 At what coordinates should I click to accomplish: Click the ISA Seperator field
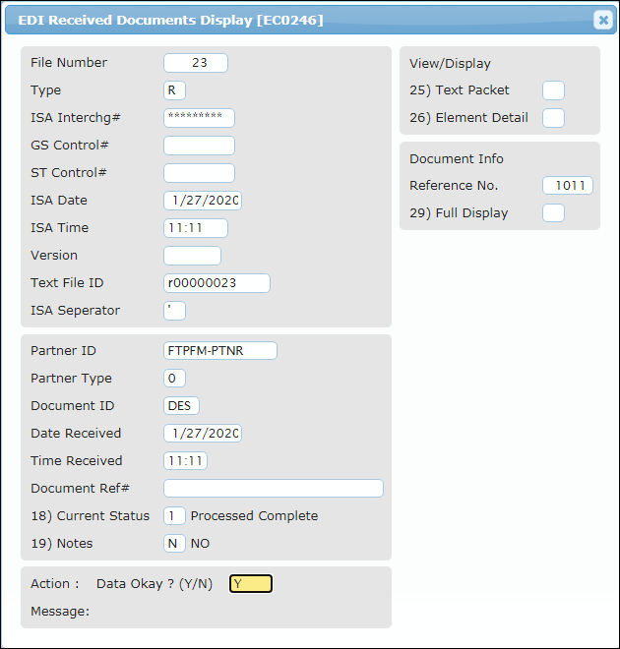(x=174, y=311)
